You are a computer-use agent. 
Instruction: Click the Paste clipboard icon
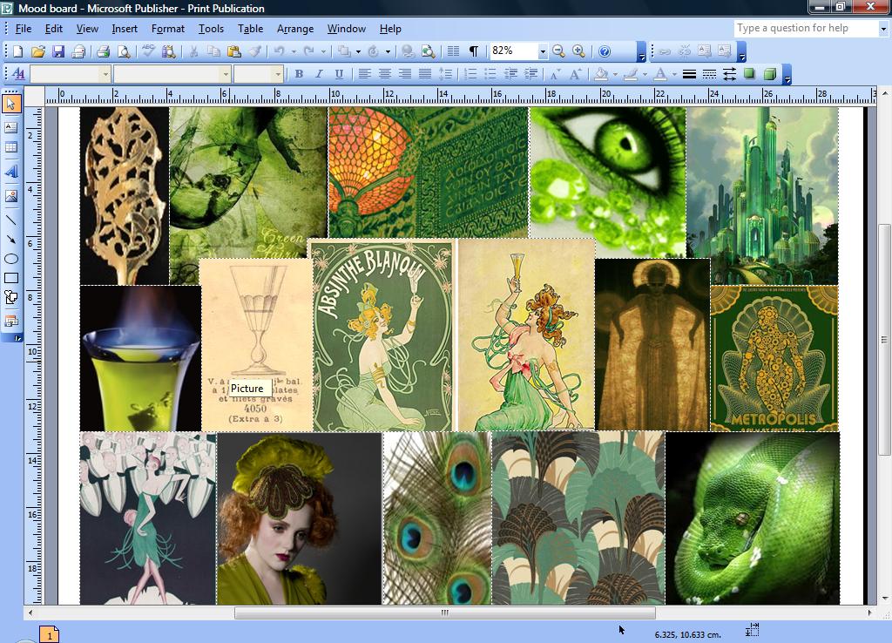pyautogui.click(x=233, y=51)
